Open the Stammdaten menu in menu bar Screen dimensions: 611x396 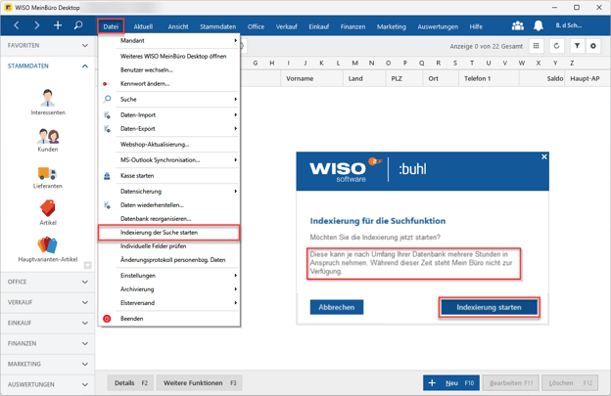[217, 26]
